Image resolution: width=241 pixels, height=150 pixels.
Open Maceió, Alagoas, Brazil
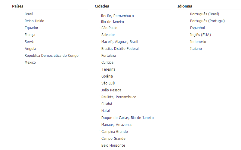pos(119,42)
